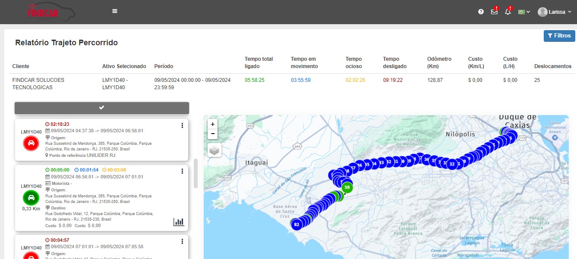Click the FINDCAR logo
The width and height of the screenshot is (577, 259).
click(51, 11)
